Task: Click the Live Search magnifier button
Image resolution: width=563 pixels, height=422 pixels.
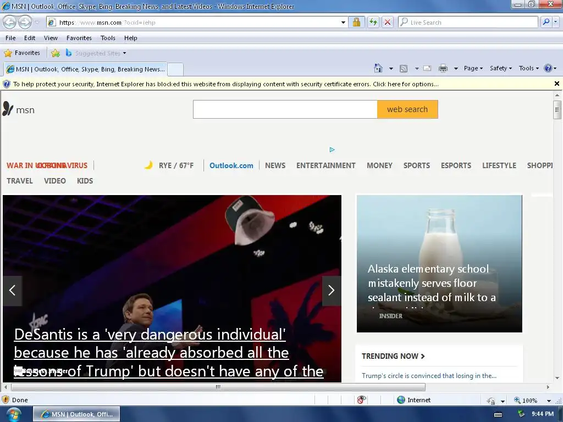Action: [x=546, y=22]
